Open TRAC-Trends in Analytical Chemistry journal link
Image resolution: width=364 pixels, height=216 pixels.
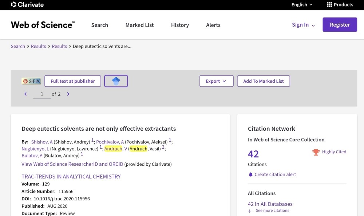pyautogui.click(x=71, y=177)
